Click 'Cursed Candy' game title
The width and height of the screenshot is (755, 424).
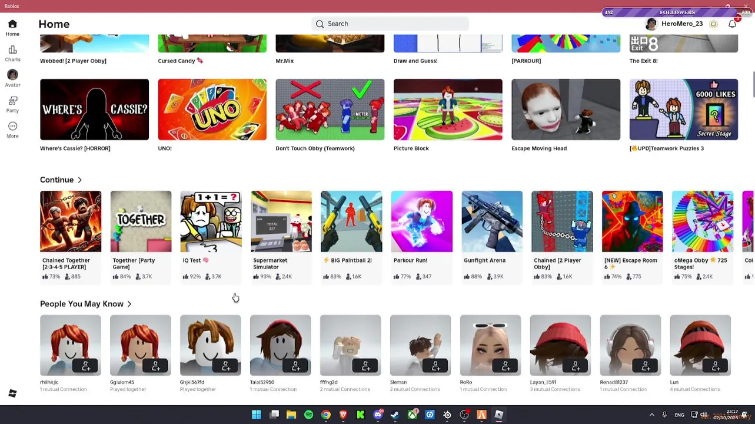click(180, 61)
